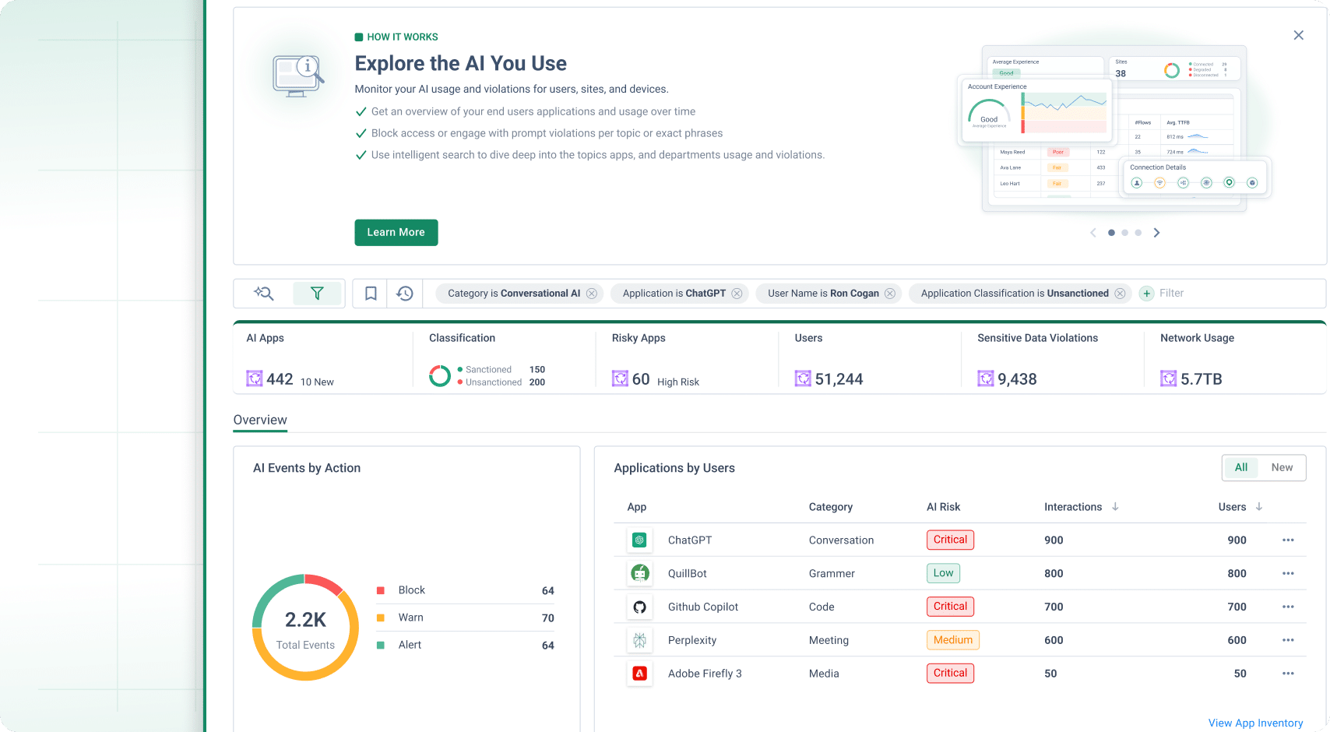Switch to New applications view
Image resolution: width=1330 pixels, height=732 pixels.
[1282, 467]
